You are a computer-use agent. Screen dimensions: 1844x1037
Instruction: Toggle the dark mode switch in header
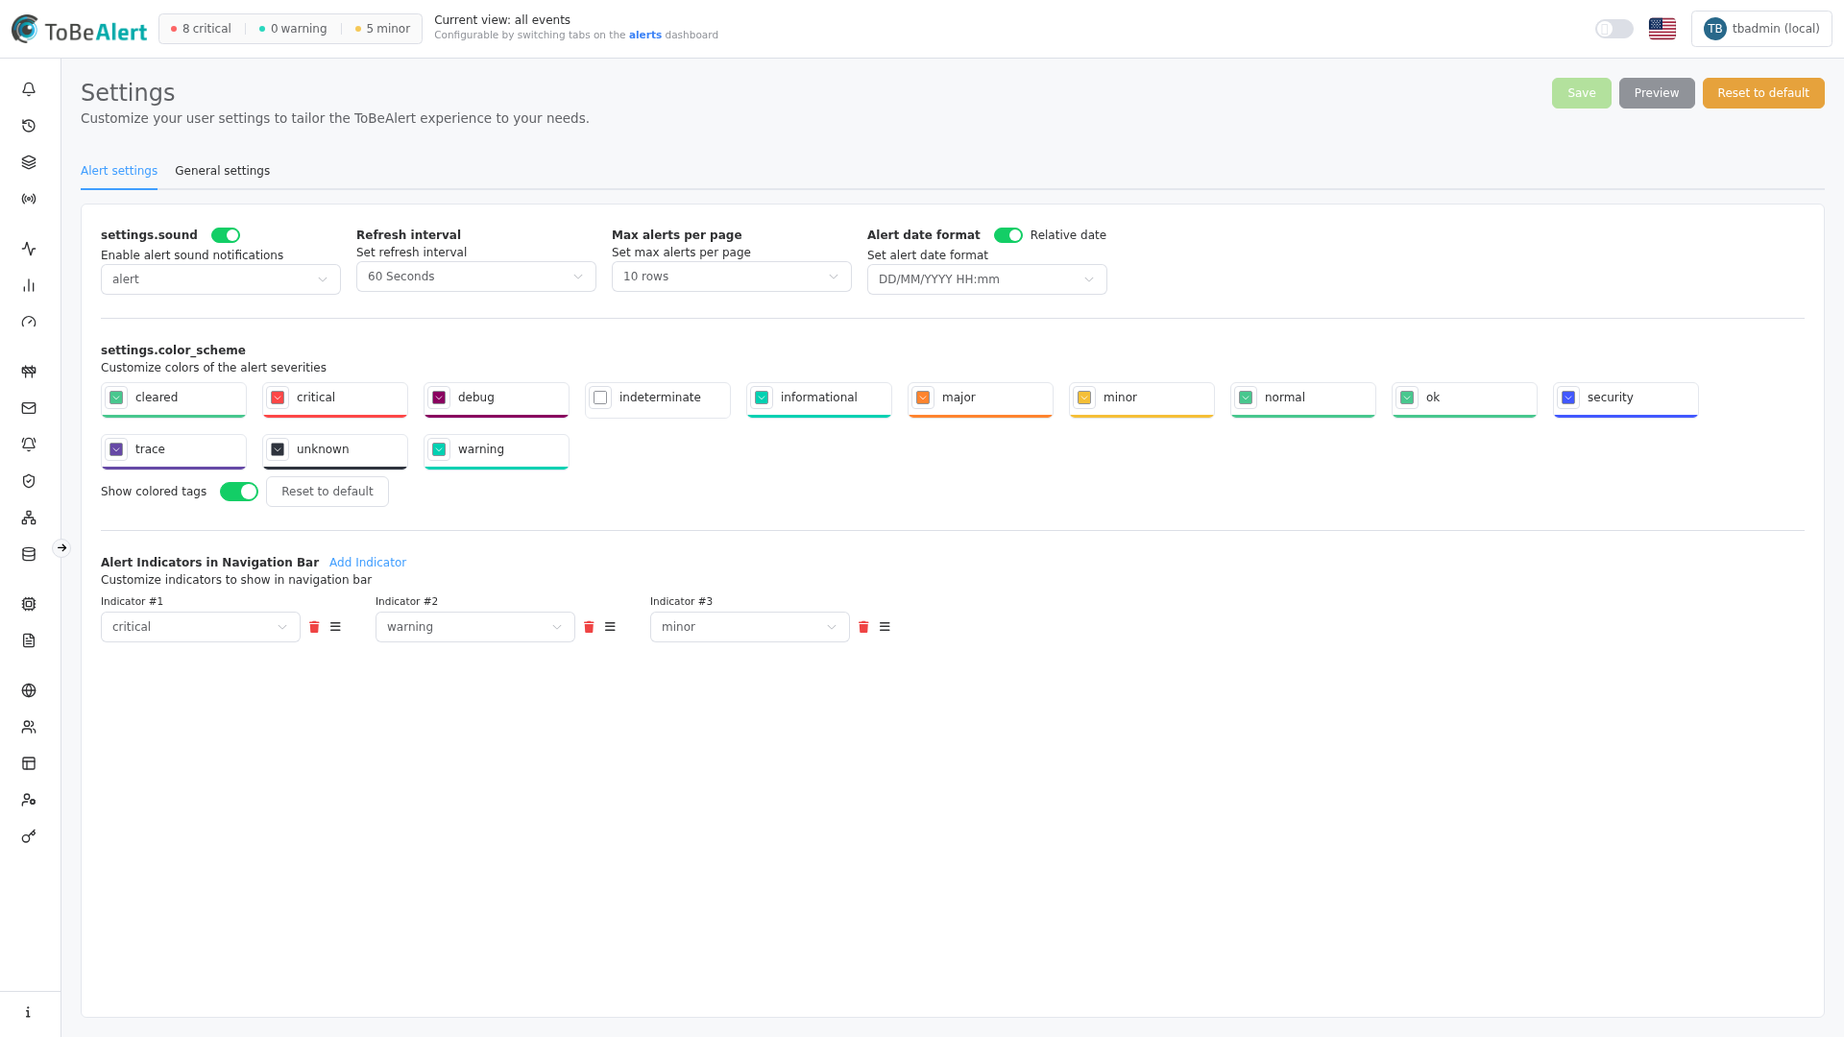pos(1614,29)
